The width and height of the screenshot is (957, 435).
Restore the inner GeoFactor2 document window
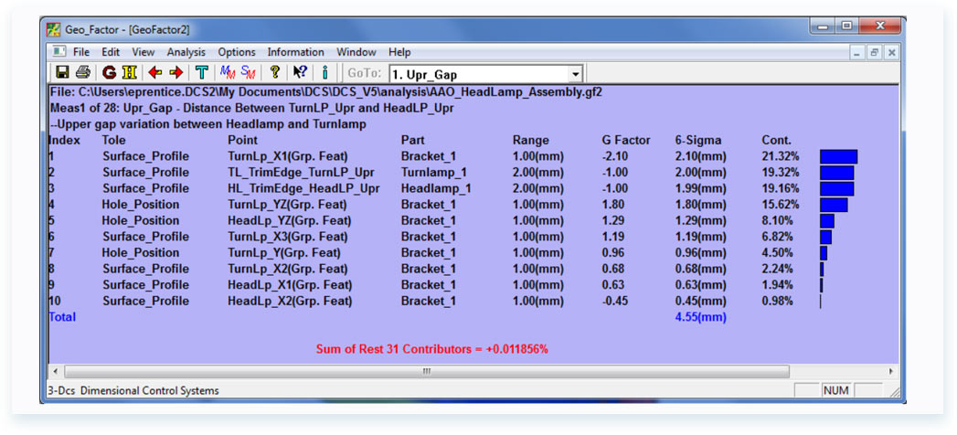tap(875, 53)
